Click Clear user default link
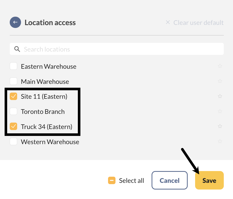The image size is (233, 199). coord(195,23)
